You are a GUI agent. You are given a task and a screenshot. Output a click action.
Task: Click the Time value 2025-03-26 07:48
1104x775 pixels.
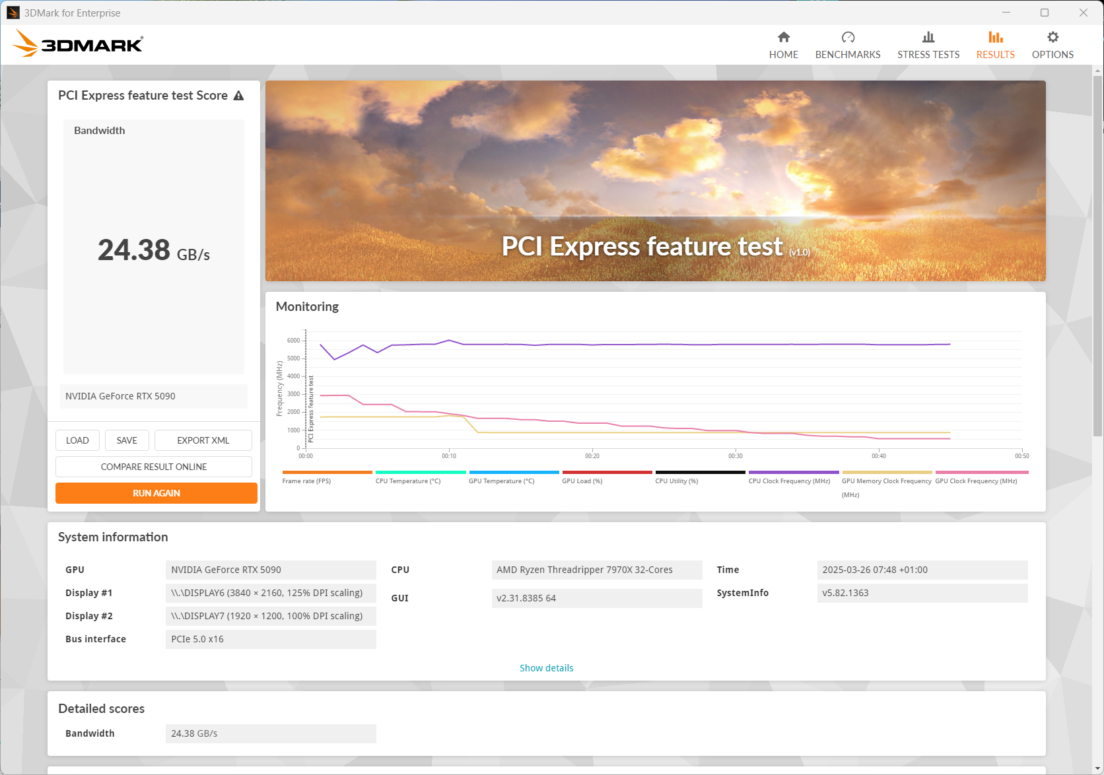(922, 570)
